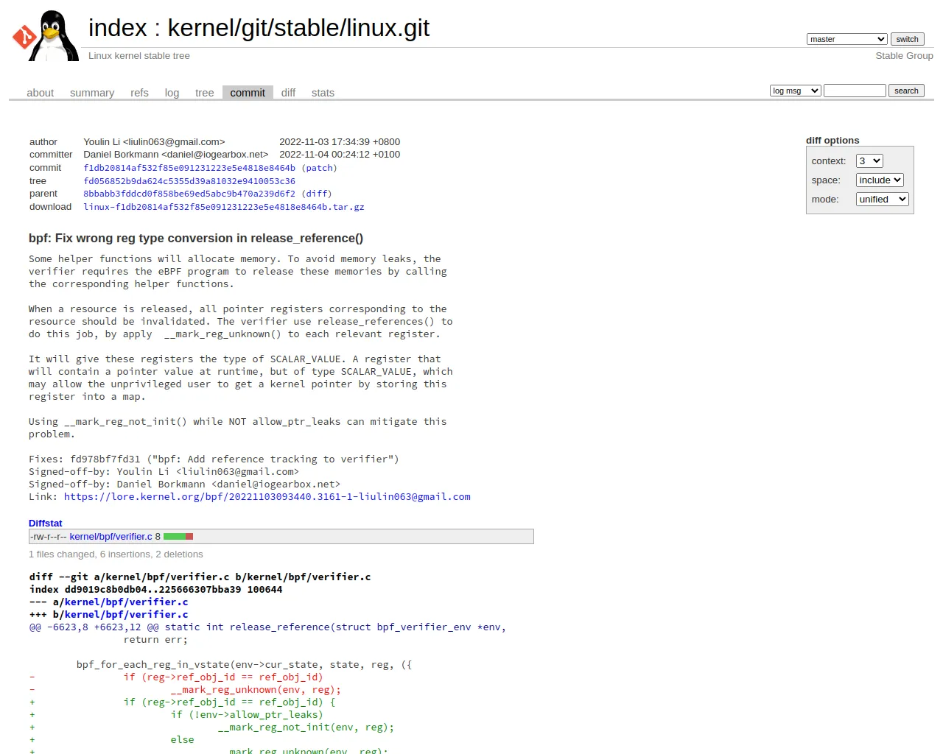The width and height of the screenshot is (943, 754).
Task: Click the switch branch button
Action: click(x=907, y=39)
